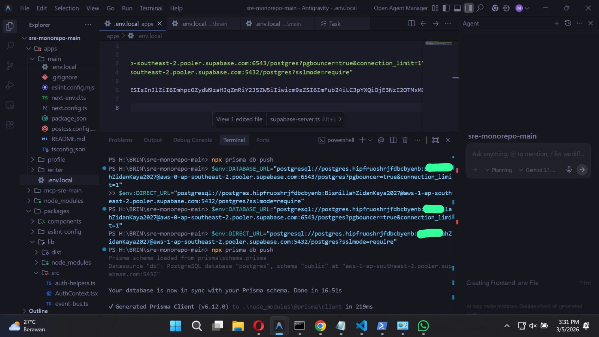Open the Explorer view in activity bar

pyautogui.click(x=10, y=26)
